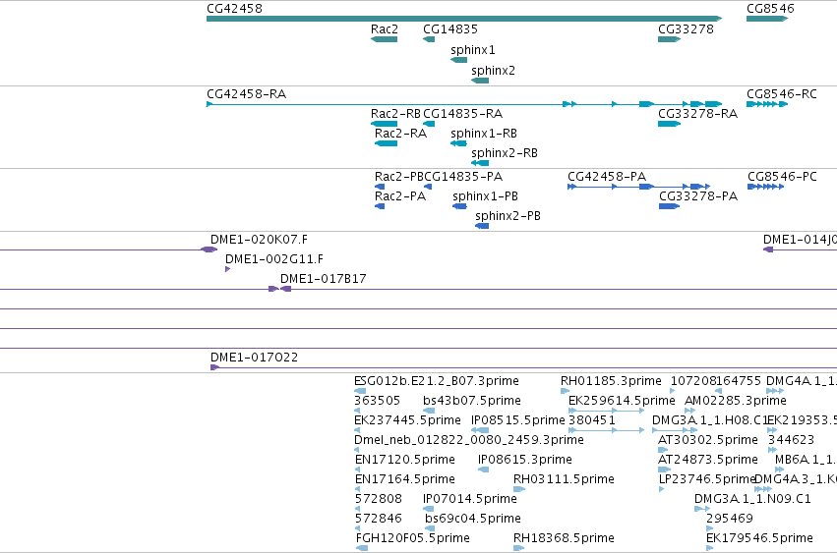Select the CG42458-RA transcript line
Viewport: 837px width, 553px height.
[x=464, y=104]
